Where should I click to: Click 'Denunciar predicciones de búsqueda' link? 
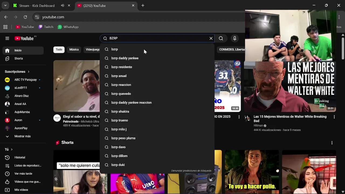[x=191, y=171]
